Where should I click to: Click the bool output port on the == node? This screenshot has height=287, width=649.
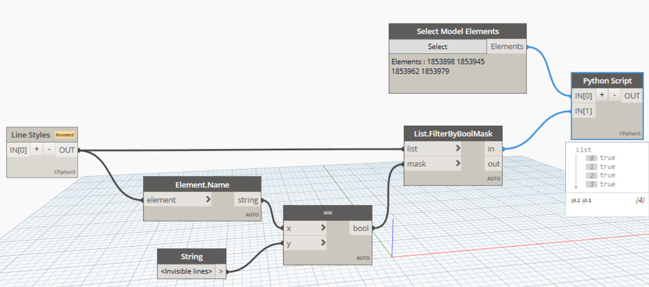360,228
